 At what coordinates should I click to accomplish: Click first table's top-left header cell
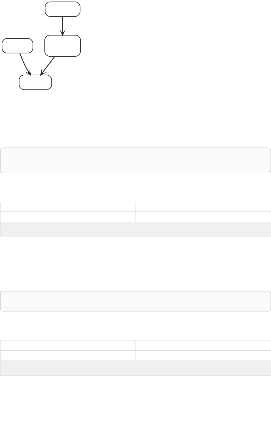click(68, 207)
